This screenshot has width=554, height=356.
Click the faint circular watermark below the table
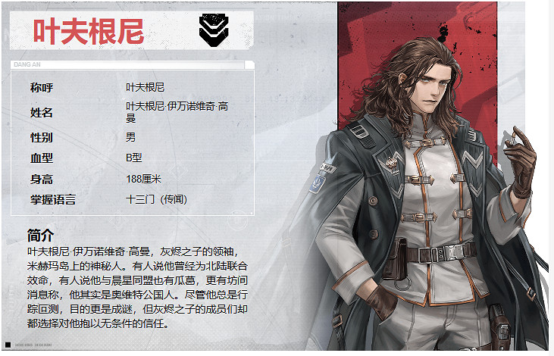(x=238, y=221)
